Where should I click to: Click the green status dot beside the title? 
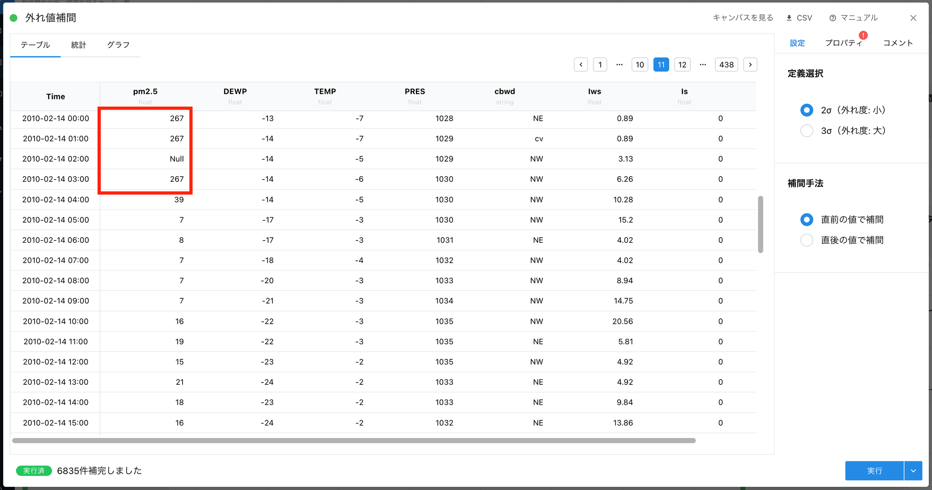tap(14, 18)
